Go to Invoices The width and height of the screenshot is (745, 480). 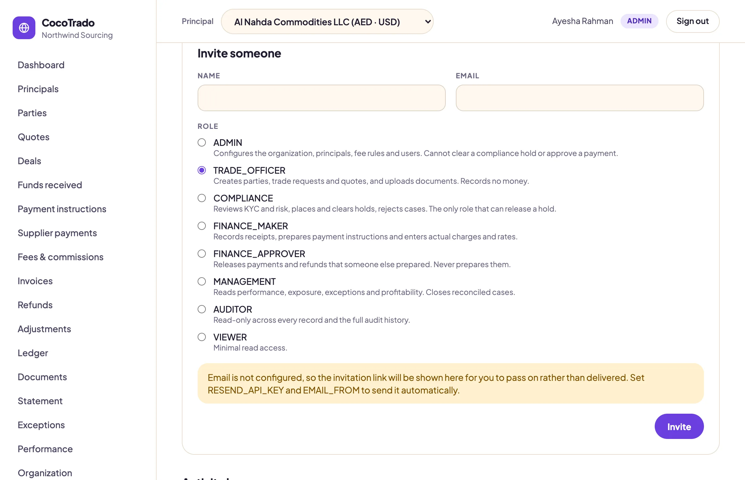point(35,281)
